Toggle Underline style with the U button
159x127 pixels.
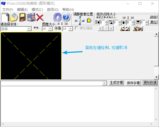pyautogui.click(x=111, y=29)
